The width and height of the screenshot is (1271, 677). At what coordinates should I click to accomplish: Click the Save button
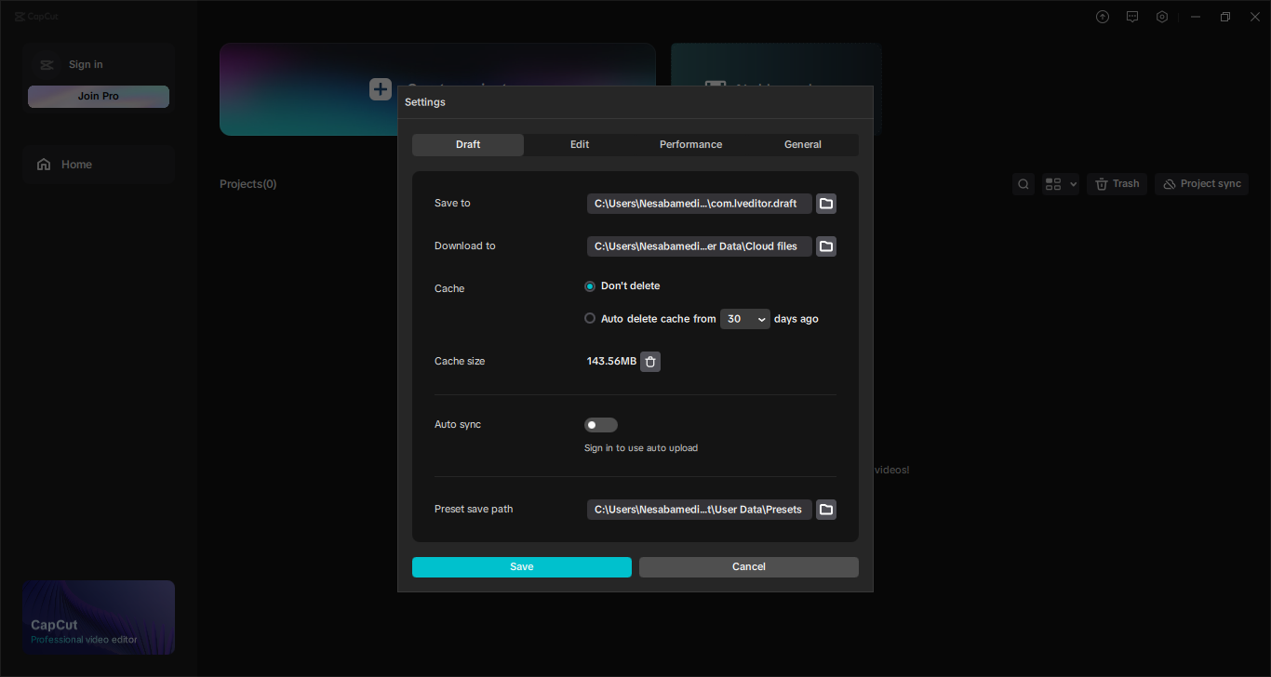(521, 567)
